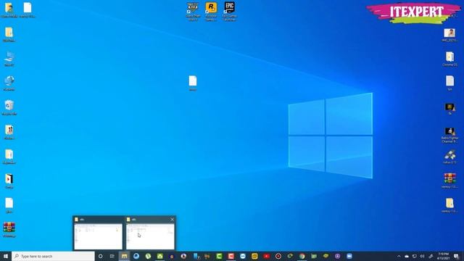Select the Recycle Bin desktop icon
Screen dimensions: 464x261
[x=9, y=108]
